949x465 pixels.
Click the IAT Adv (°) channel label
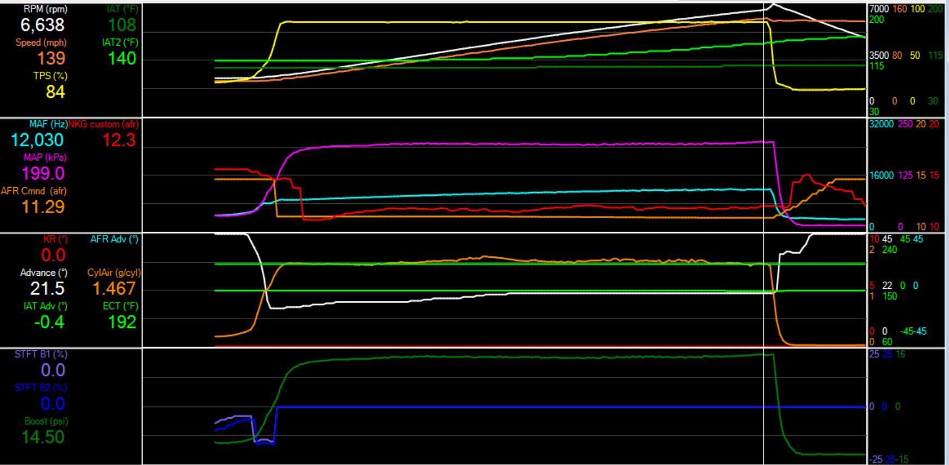[46, 306]
